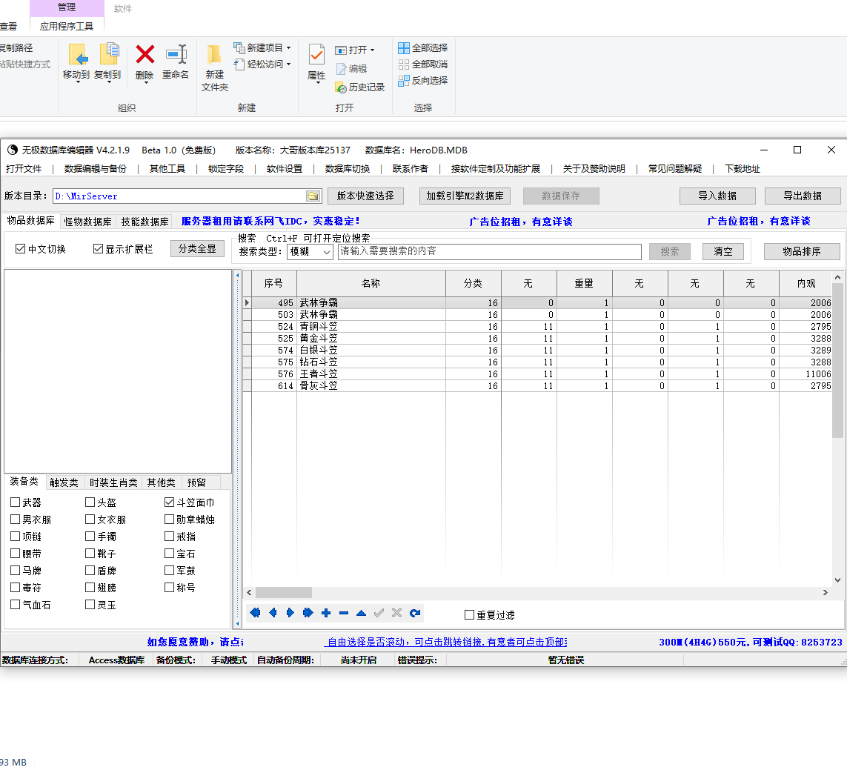
Task: Click the folder browse icon beside version path
Action: click(x=313, y=196)
